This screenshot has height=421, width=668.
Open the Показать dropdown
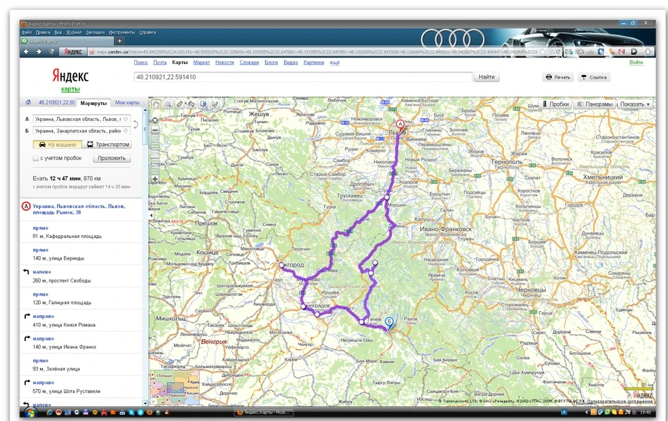(x=635, y=104)
